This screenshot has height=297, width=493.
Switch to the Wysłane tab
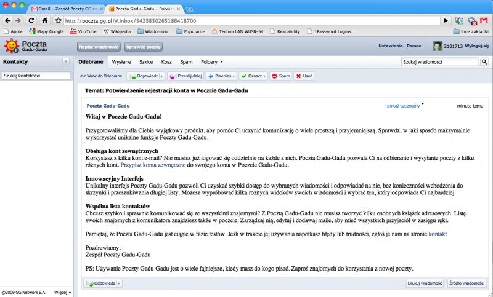[x=121, y=62]
